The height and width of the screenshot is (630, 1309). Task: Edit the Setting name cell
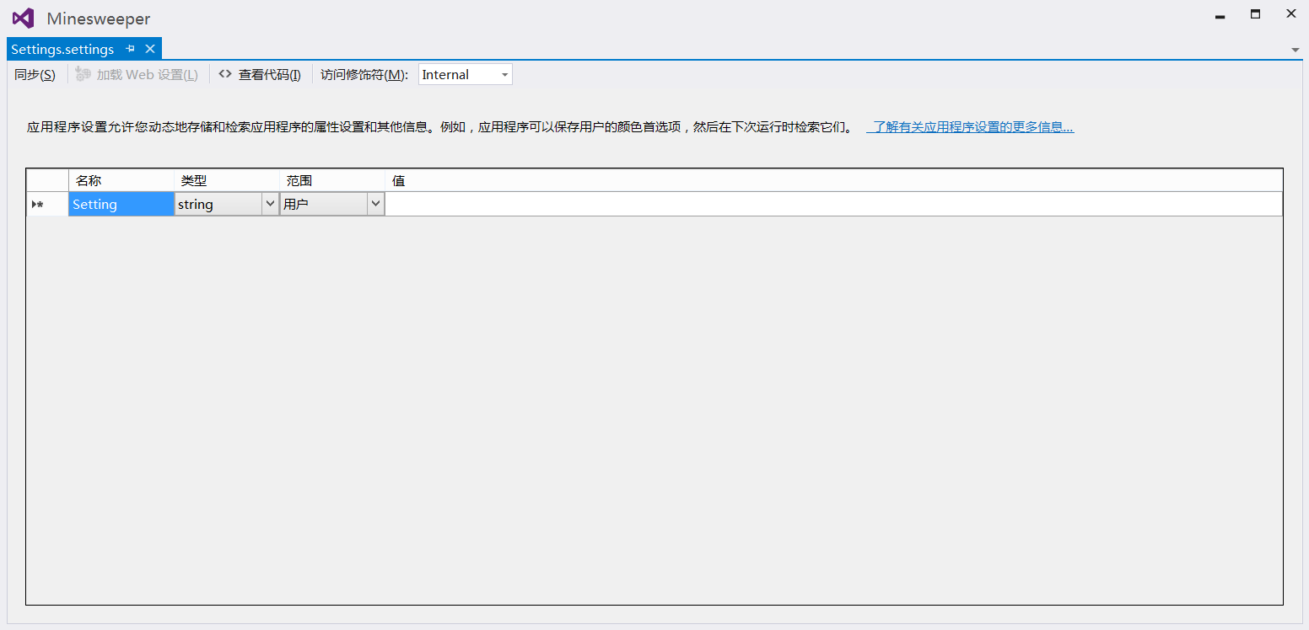coord(121,204)
